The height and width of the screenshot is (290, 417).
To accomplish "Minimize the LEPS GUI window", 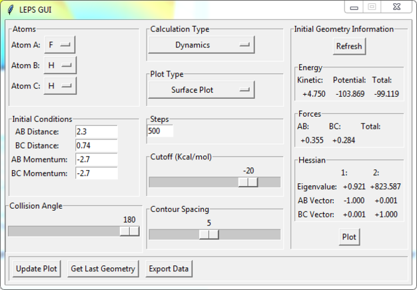I will point(354,7).
